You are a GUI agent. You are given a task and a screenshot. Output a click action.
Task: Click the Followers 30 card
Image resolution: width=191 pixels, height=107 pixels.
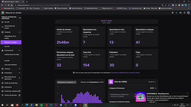pyautogui.click(x=120, y=59)
